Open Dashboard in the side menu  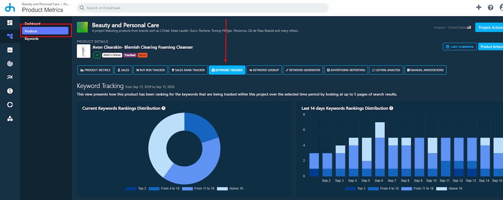(32, 23)
